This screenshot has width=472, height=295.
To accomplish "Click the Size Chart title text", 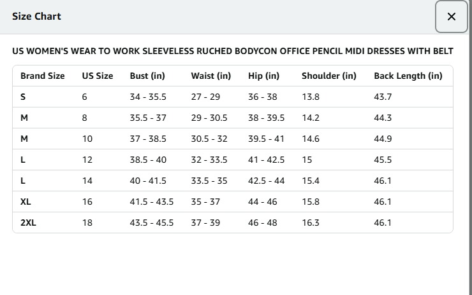I will click(36, 17).
